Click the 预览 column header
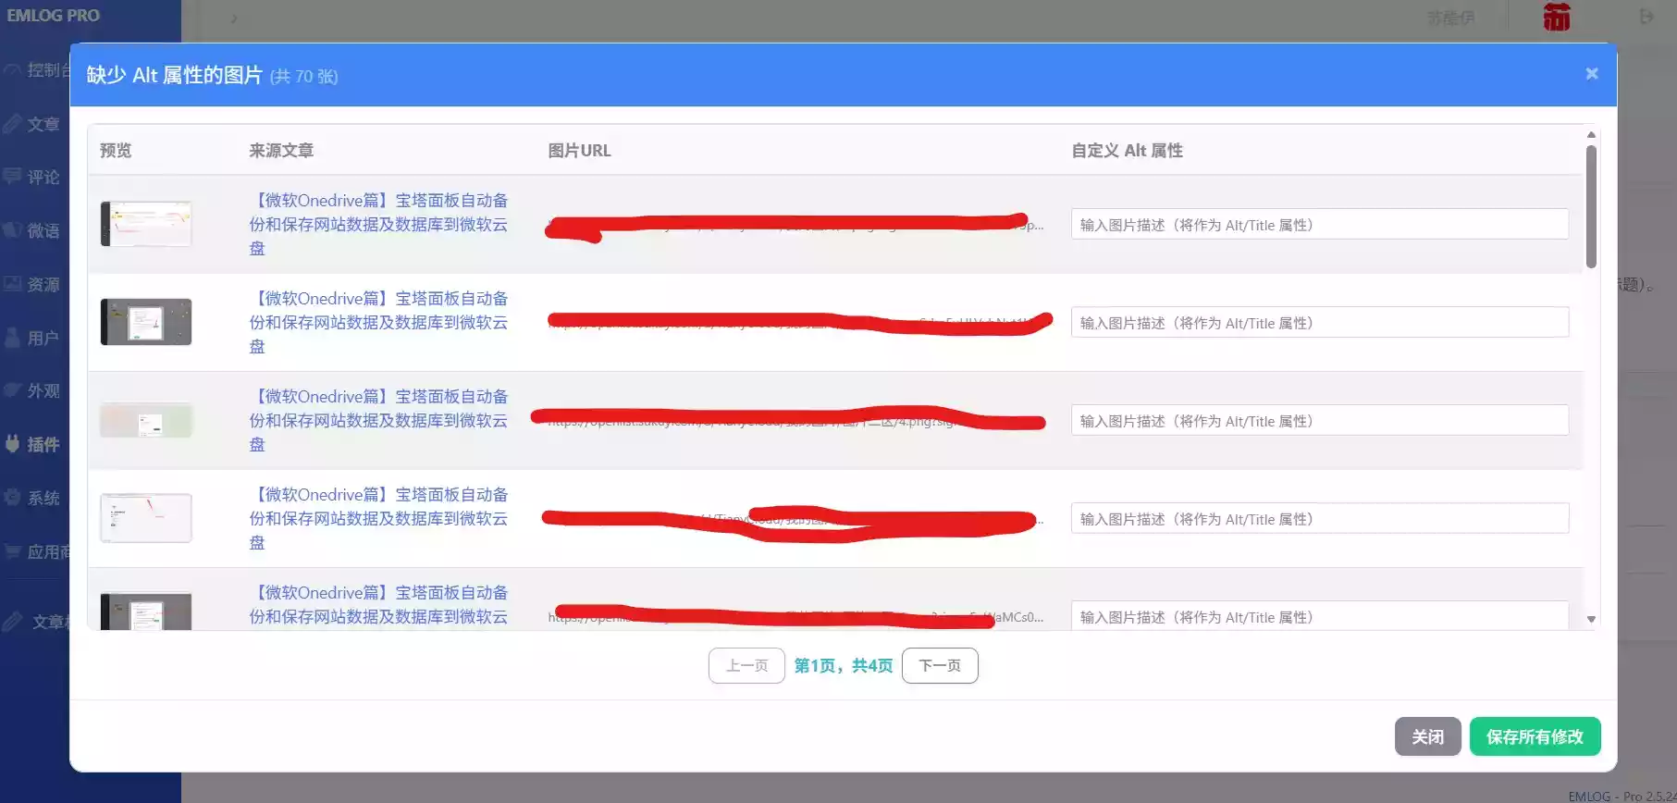 (116, 150)
